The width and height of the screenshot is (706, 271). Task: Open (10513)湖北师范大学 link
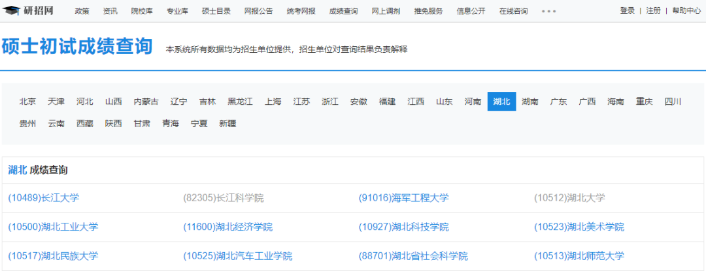tap(579, 256)
